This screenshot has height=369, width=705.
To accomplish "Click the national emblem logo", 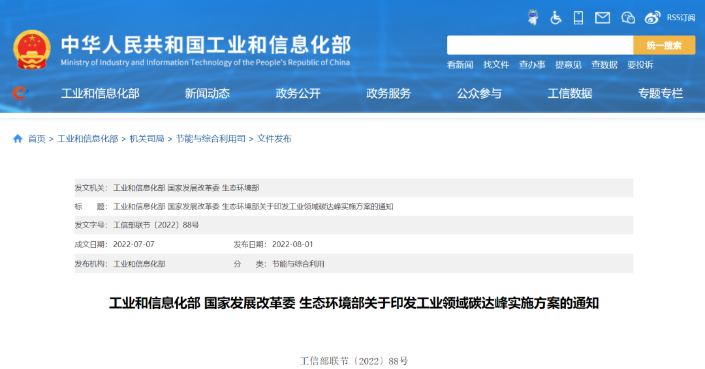I will pos(31,50).
